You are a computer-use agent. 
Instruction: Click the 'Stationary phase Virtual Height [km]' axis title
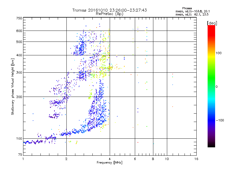coord(13,86)
